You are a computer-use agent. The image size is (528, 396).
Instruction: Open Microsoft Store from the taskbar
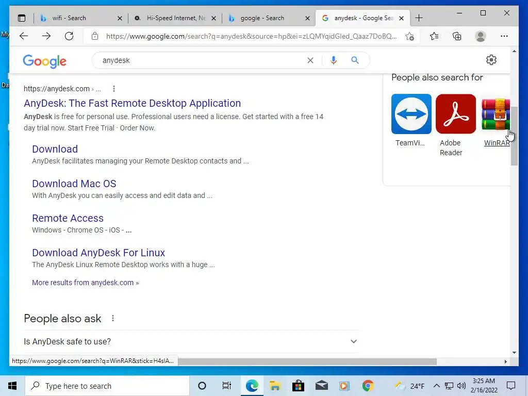click(298, 386)
